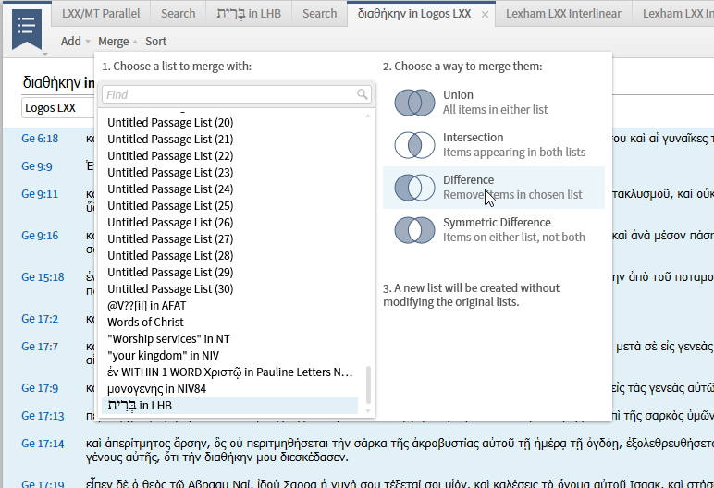Image resolution: width=714 pixels, height=488 pixels.
Task: Switch to the LXX/MT Parallel tab
Action: (101, 14)
